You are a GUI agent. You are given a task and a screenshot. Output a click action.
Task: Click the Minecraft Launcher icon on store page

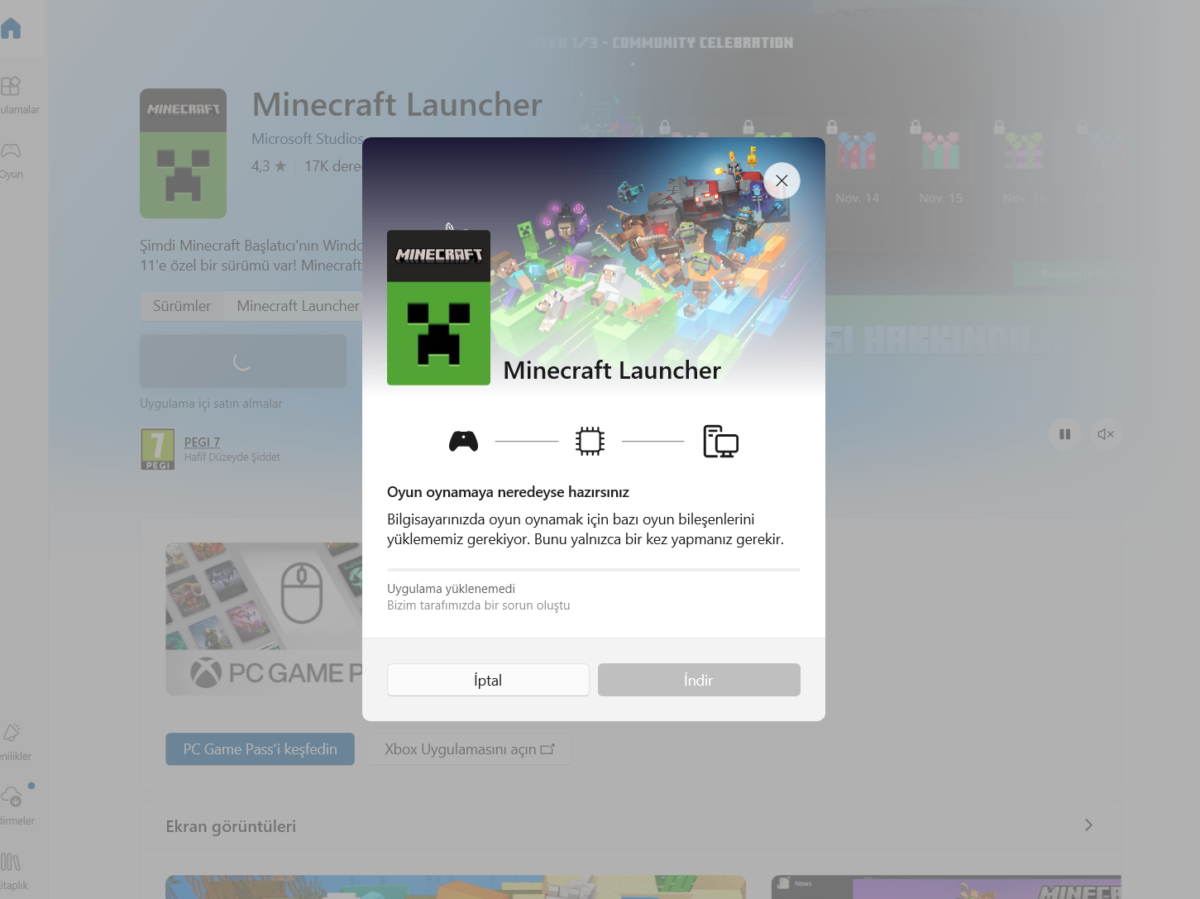[x=183, y=153]
